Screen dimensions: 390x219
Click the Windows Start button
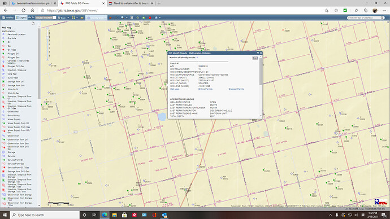pyautogui.click(x=5, y=215)
